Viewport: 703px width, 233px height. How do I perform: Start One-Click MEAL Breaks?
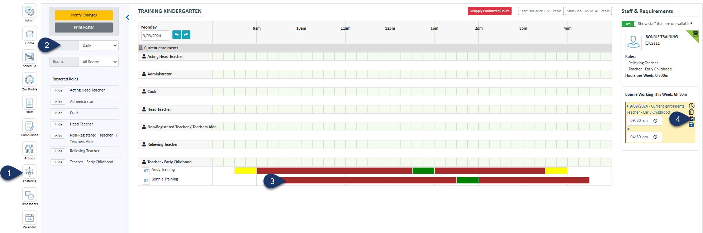pyautogui.click(x=588, y=11)
